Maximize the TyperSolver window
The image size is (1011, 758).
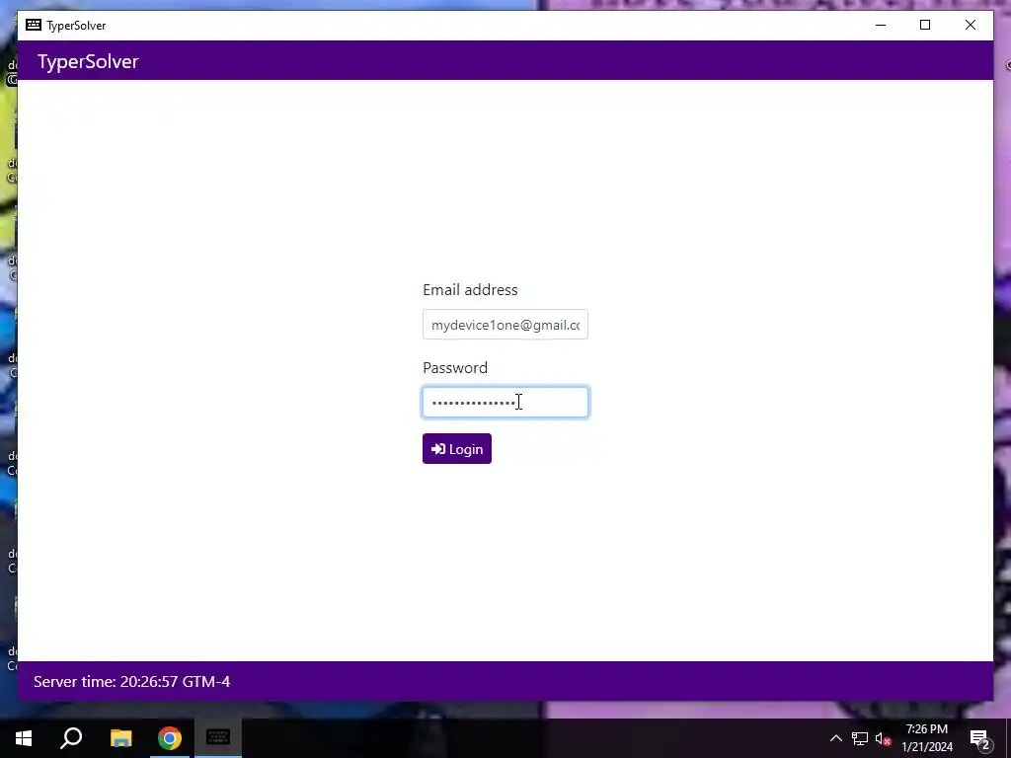pyautogui.click(x=925, y=25)
